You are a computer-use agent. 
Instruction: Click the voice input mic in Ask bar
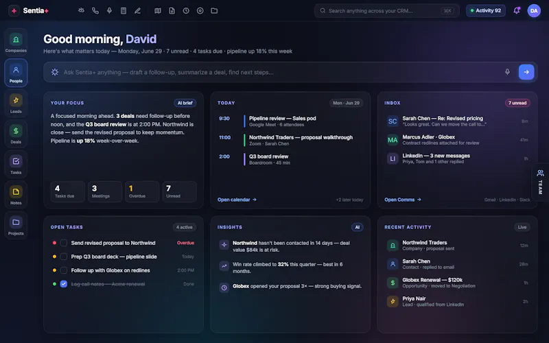507,72
